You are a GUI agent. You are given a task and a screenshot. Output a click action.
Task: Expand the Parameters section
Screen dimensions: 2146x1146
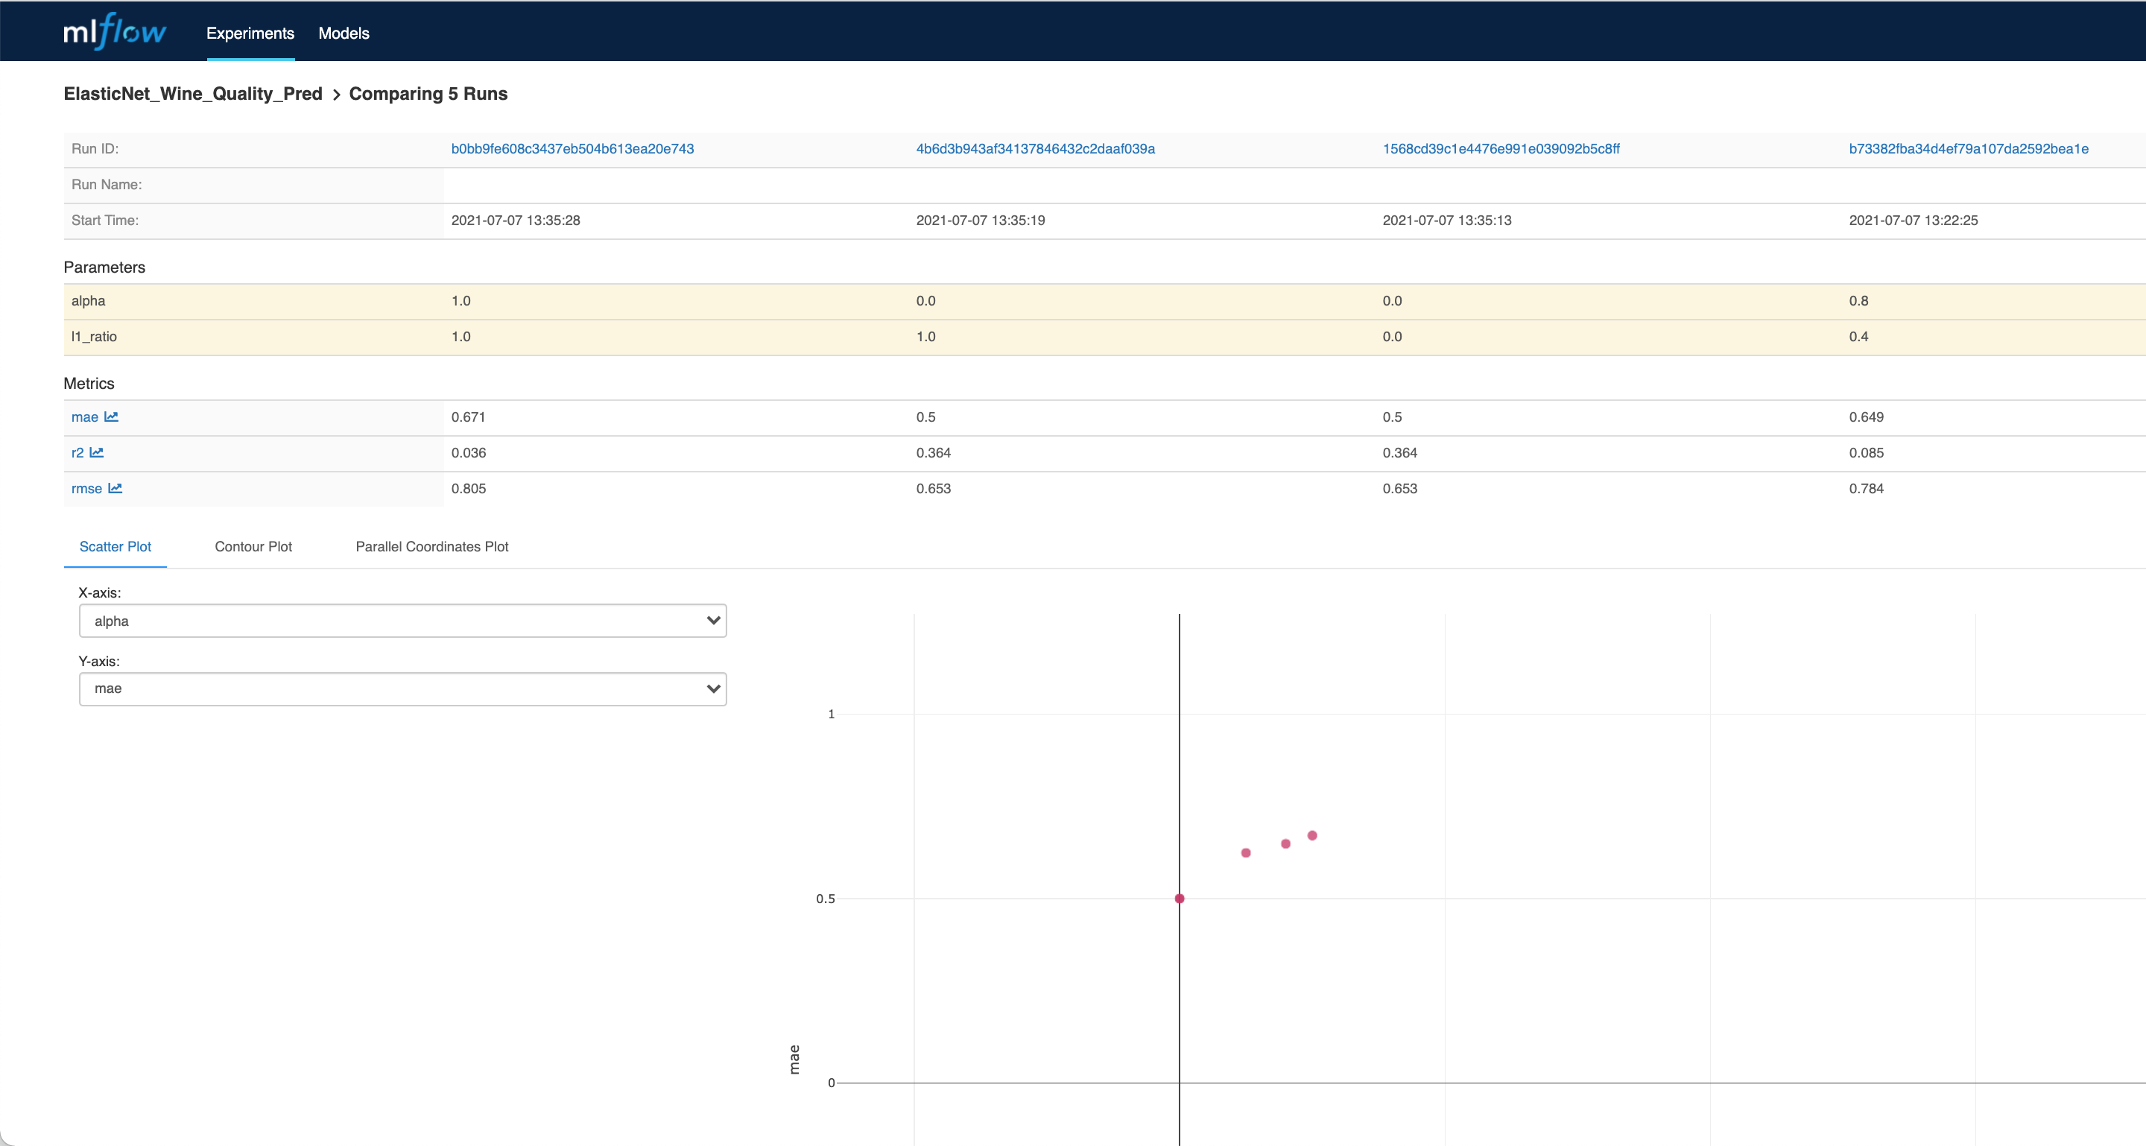107,265
